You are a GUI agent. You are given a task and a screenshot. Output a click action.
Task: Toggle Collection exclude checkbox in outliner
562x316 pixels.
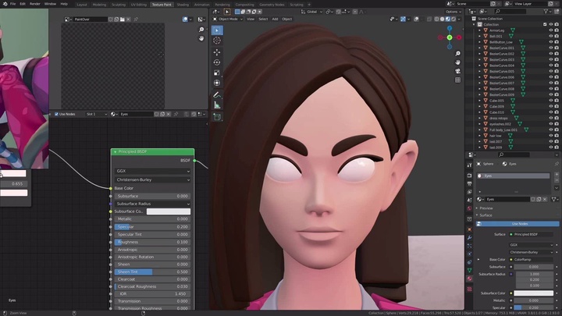[545, 24]
